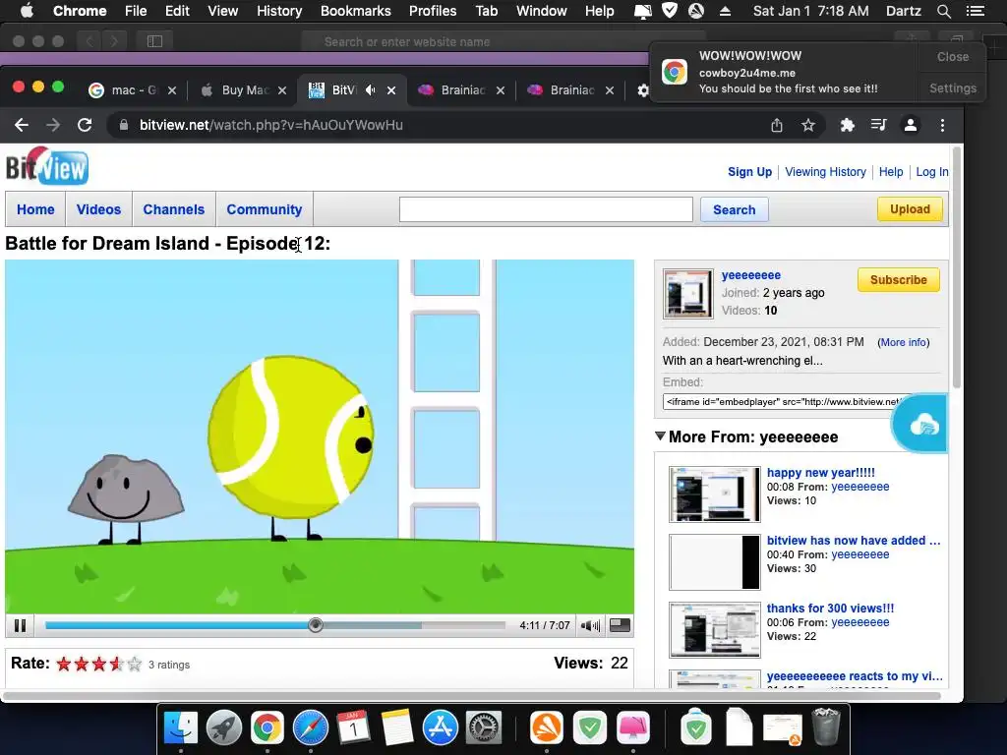
Task: Open Spotlight search in menu bar
Action: 943,11
